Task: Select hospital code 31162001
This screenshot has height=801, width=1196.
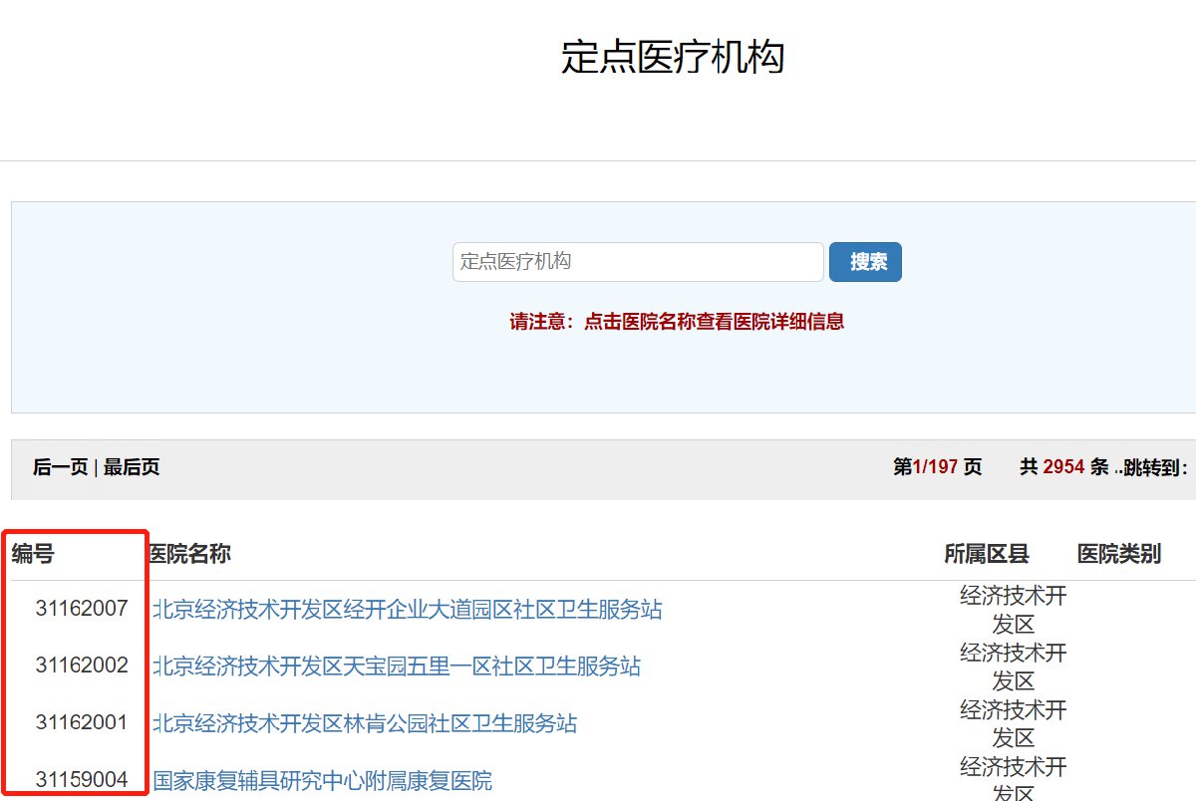Action: point(82,721)
